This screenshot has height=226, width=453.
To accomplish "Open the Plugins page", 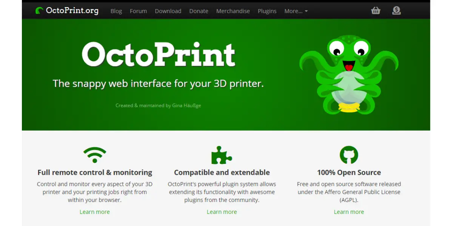I will pos(267,11).
